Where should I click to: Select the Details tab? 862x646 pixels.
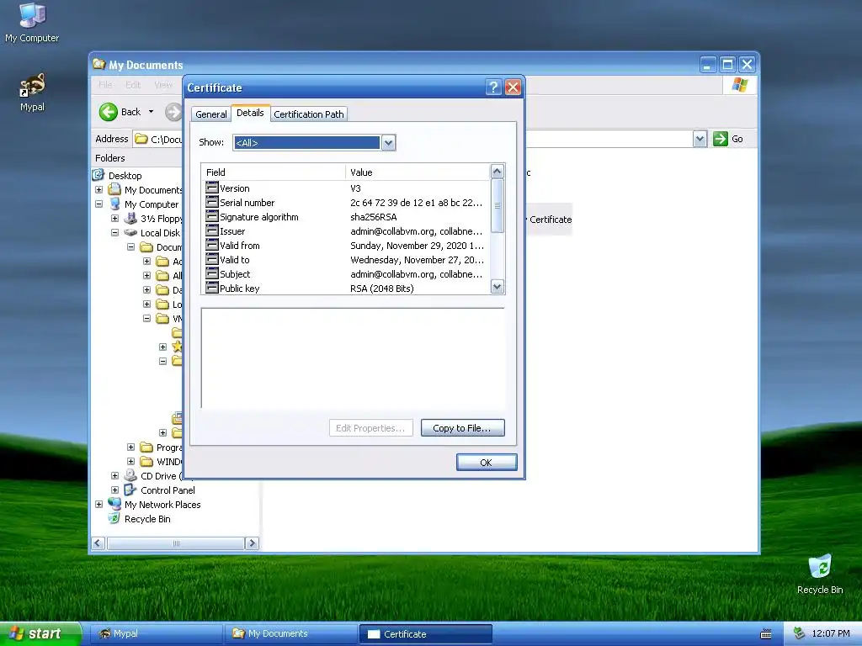[x=250, y=113]
